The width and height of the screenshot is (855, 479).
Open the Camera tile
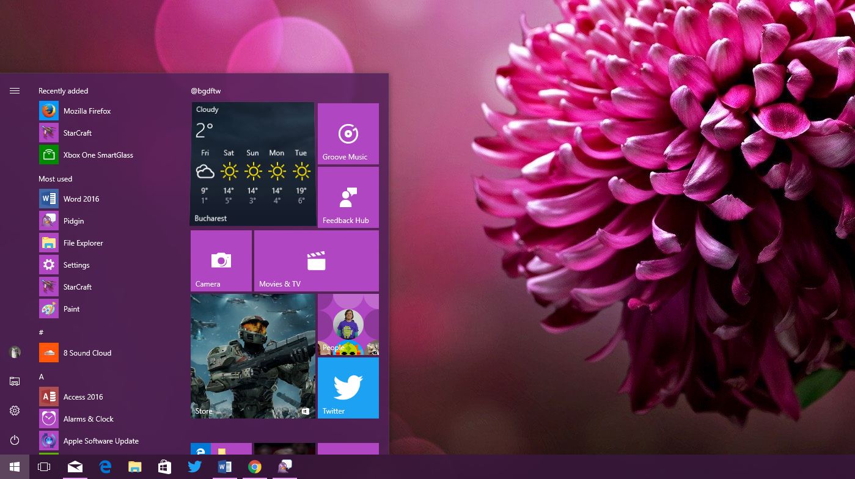tap(221, 261)
